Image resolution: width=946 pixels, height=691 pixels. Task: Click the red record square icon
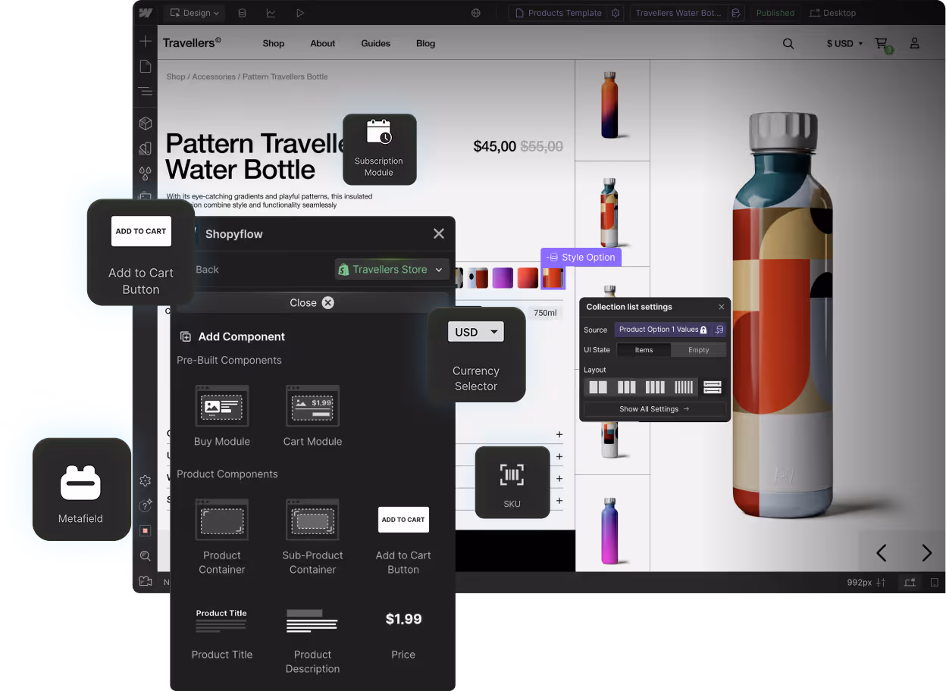(x=146, y=530)
